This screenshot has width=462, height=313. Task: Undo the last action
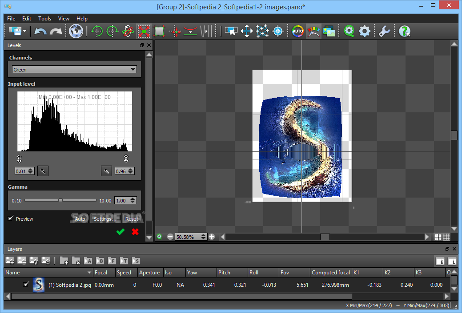(x=40, y=31)
